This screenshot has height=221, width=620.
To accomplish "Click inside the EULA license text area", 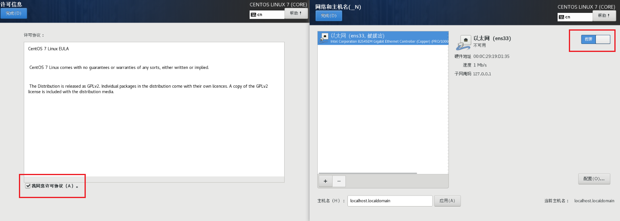I will pos(154,121).
